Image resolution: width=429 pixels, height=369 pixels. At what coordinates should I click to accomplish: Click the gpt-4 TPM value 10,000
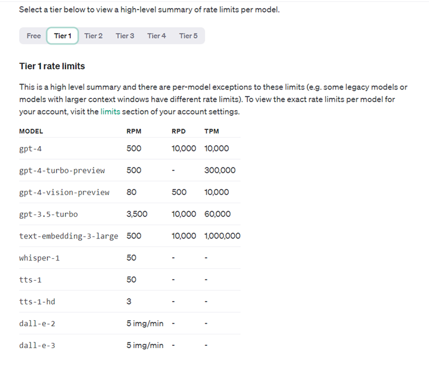216,148
